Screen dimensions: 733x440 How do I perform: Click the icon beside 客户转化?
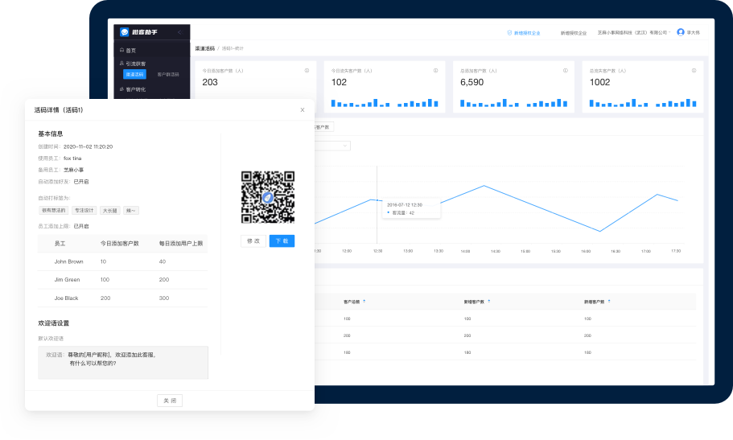[x=121, y=89]
